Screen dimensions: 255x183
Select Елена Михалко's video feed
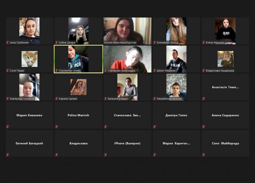click(x=225, y=31)
